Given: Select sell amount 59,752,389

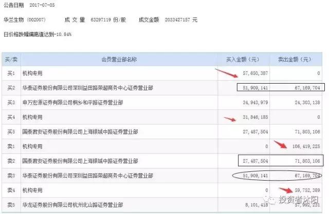Looking at the screenshot, I should (307, 190).
